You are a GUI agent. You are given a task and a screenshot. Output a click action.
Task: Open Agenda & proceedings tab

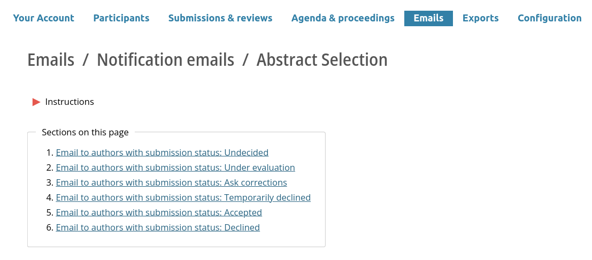[x=343, y=18]
